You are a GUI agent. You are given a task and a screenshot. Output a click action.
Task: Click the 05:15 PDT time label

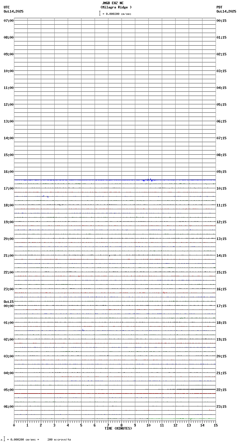pos(221,105)
